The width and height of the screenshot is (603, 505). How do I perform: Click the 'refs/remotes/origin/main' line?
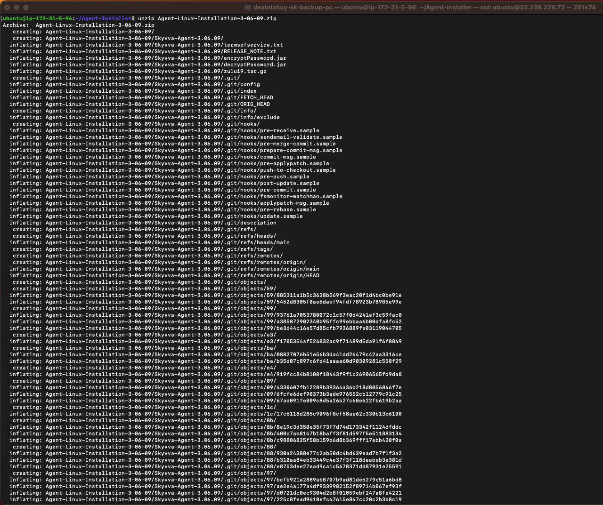click(164, 269)
